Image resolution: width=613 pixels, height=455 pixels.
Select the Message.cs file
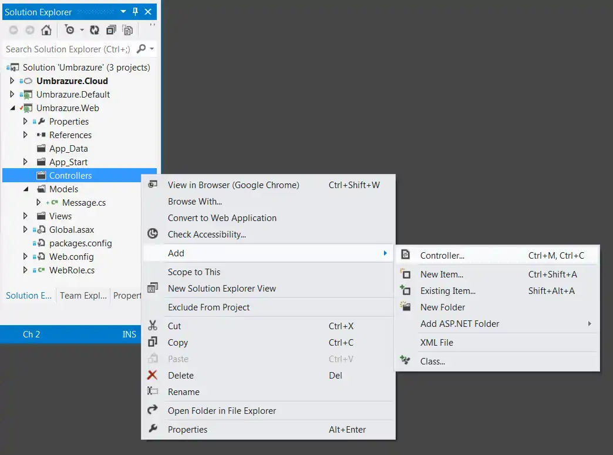click(84, 202)
